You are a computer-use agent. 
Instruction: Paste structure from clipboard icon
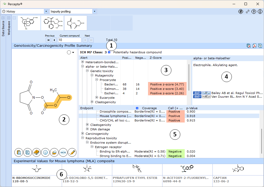(19, 152)
